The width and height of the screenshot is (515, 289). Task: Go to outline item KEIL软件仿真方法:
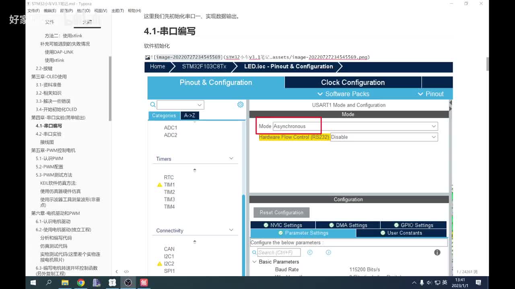58,183
